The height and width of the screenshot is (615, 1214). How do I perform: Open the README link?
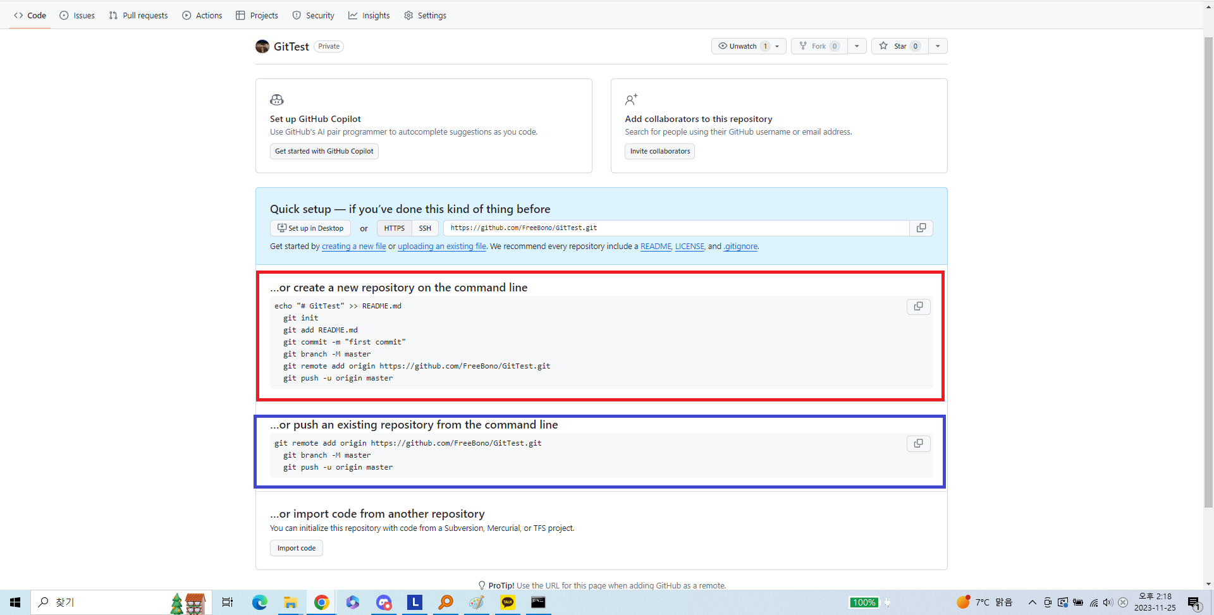coord(656,247)
